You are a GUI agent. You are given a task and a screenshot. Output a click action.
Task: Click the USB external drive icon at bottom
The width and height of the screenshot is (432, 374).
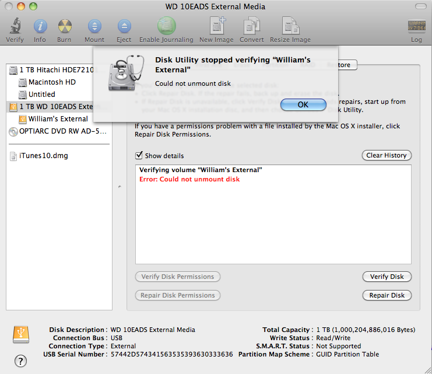(x=21, y=334)
